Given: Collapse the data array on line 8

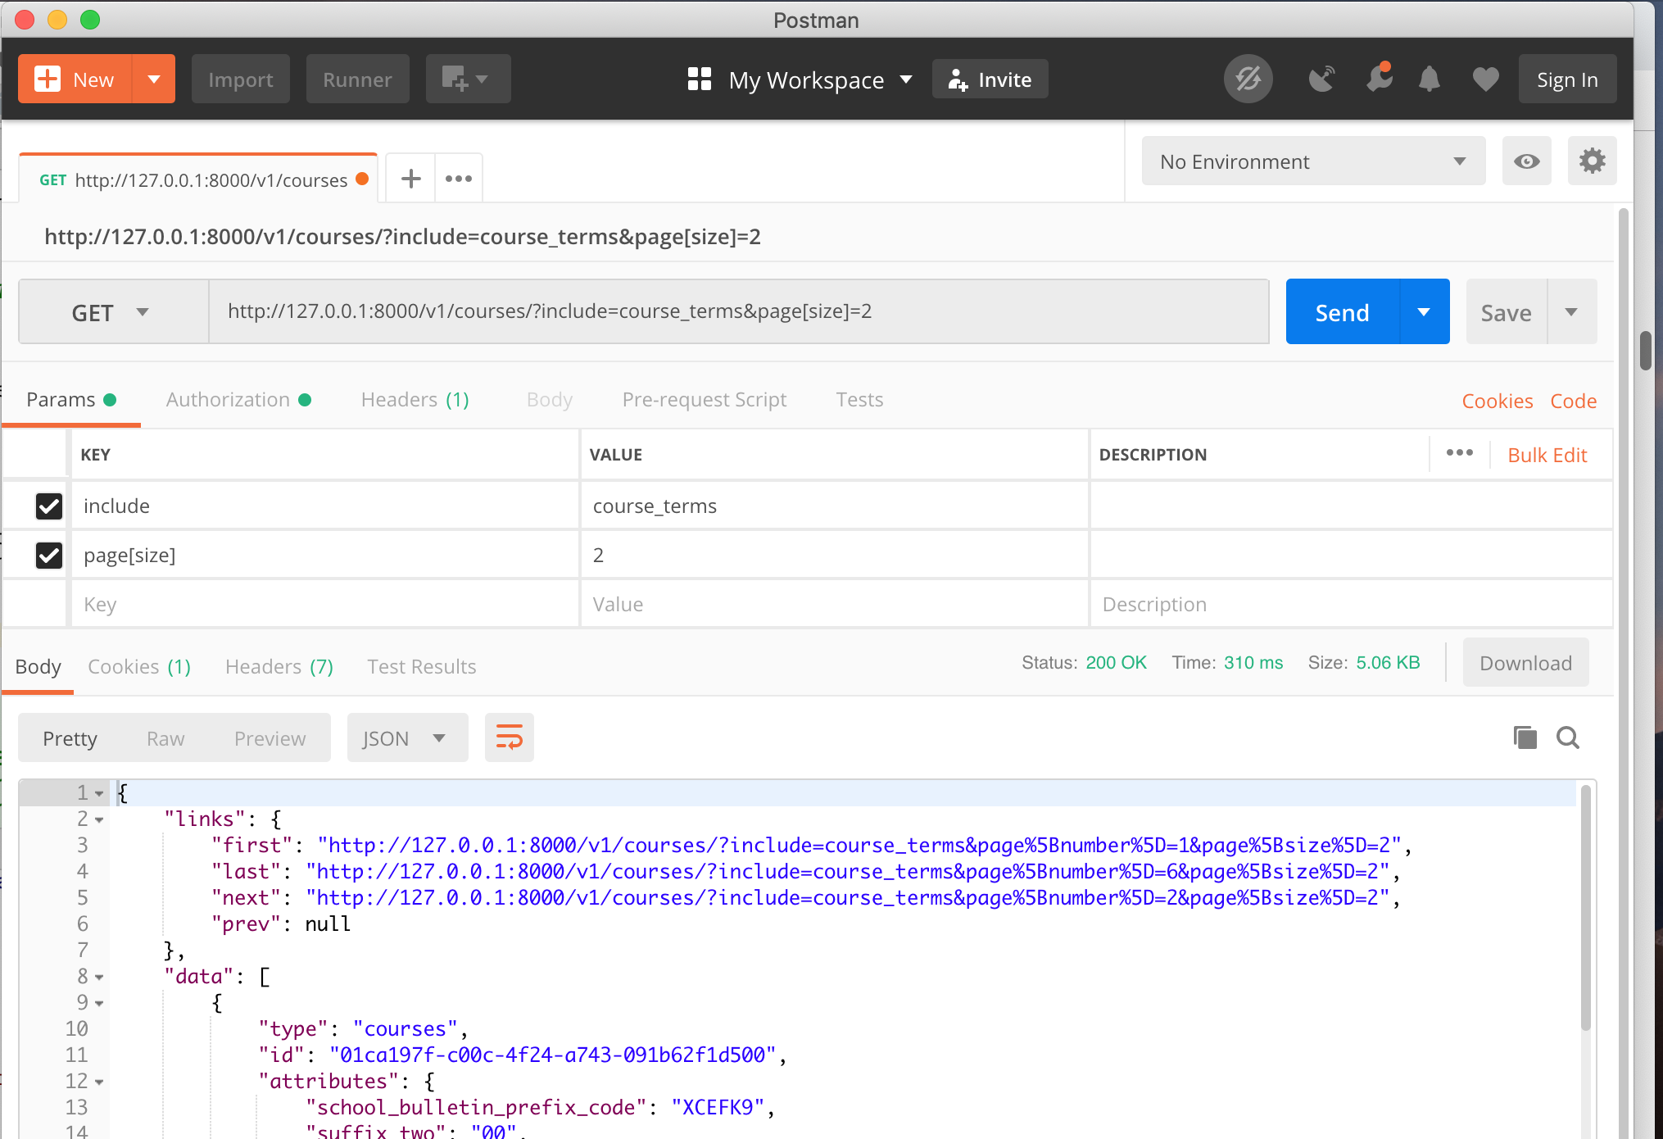Looking at the screenshot, I should coord(99,977).
